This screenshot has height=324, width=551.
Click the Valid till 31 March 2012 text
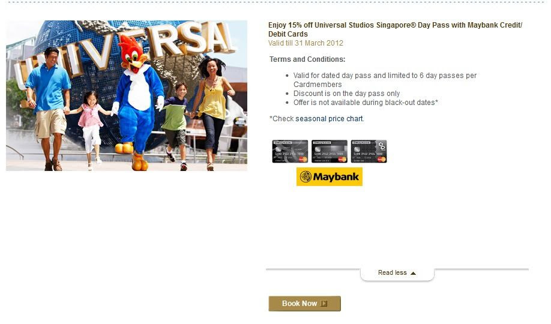[306, 43]
